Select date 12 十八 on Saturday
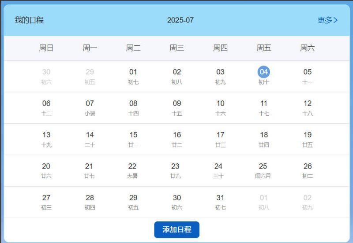 308,108
